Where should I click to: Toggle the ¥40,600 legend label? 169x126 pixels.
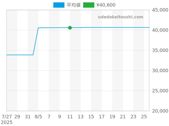point(106,5)
